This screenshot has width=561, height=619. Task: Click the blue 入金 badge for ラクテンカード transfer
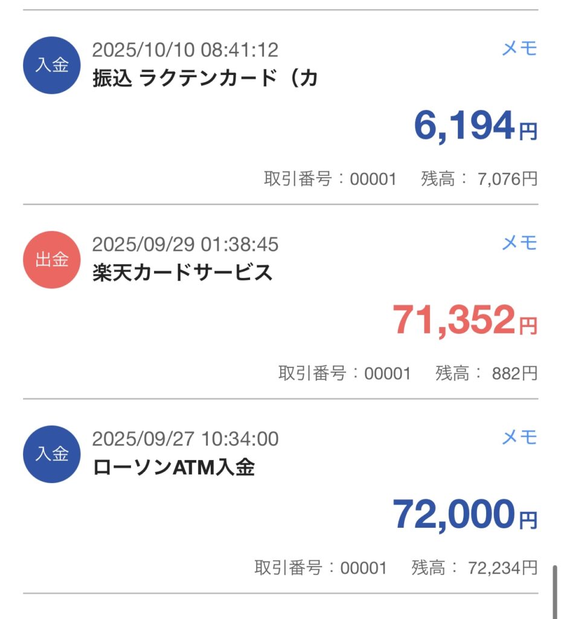(x=51, y=65)
